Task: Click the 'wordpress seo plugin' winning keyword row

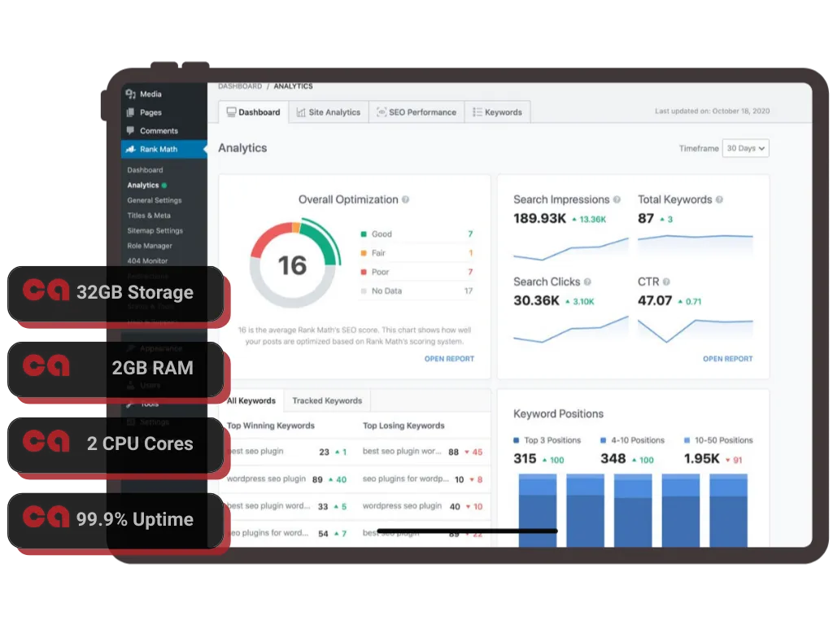Action: tap(289, 479)
